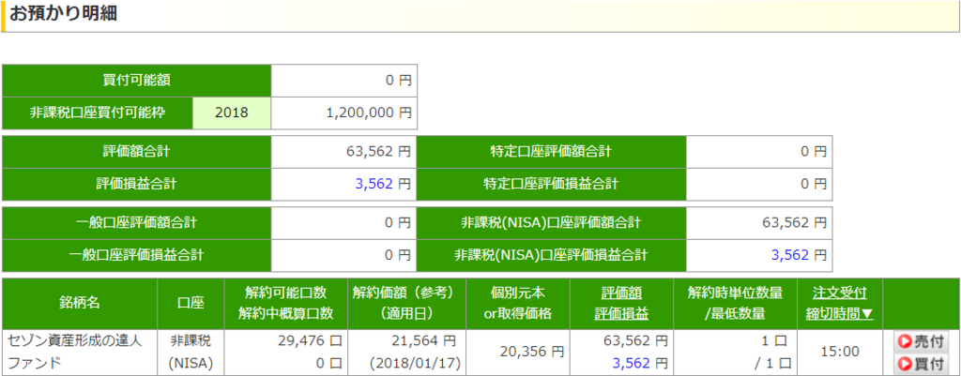Click the 買付 buy button
The image size is (961, 376).
(920, 363)
